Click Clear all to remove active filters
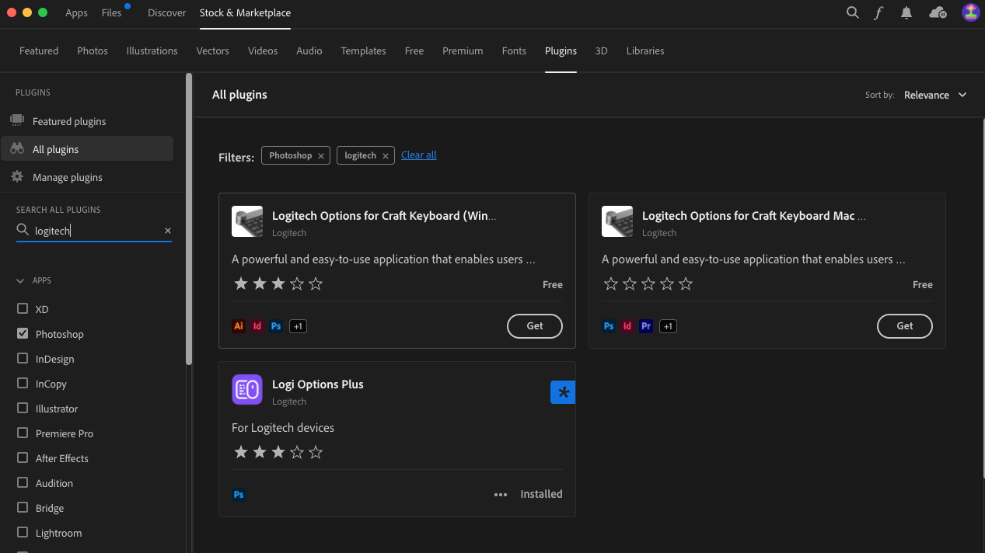This screenshot has width=985, height=553. (x=418, y=155)
